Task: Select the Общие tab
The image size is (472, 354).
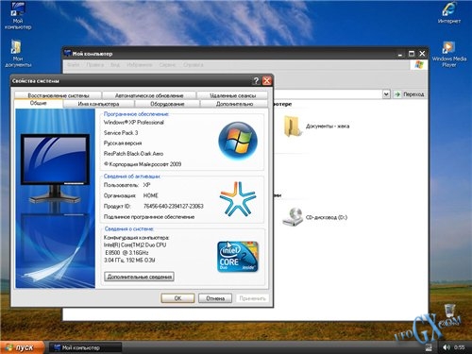Action: point(39,103)
